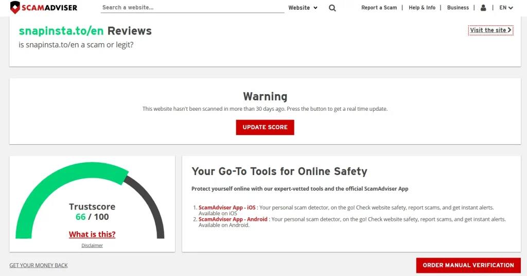This screenshot has height=276, width=527.
Task: Click ORDER MANUAL VERIFICATION button
Action: coord(468,265)
